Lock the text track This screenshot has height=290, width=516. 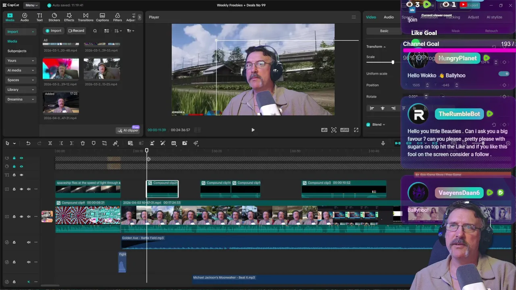click(14, 175)
